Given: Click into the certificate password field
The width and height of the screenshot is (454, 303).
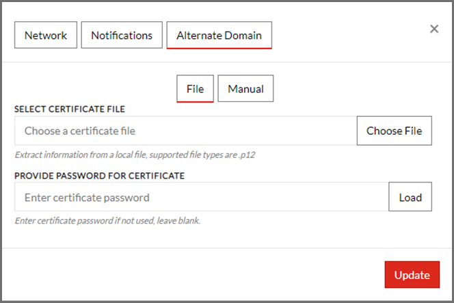Looking at the screenshot, I should (201, 198).
